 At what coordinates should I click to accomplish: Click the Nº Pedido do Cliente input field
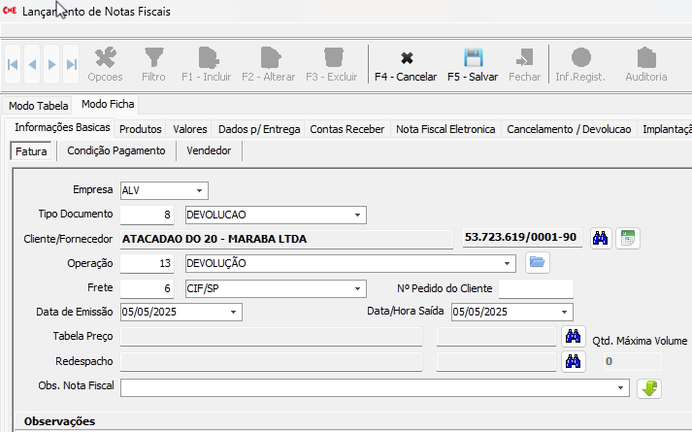[535, 288]
